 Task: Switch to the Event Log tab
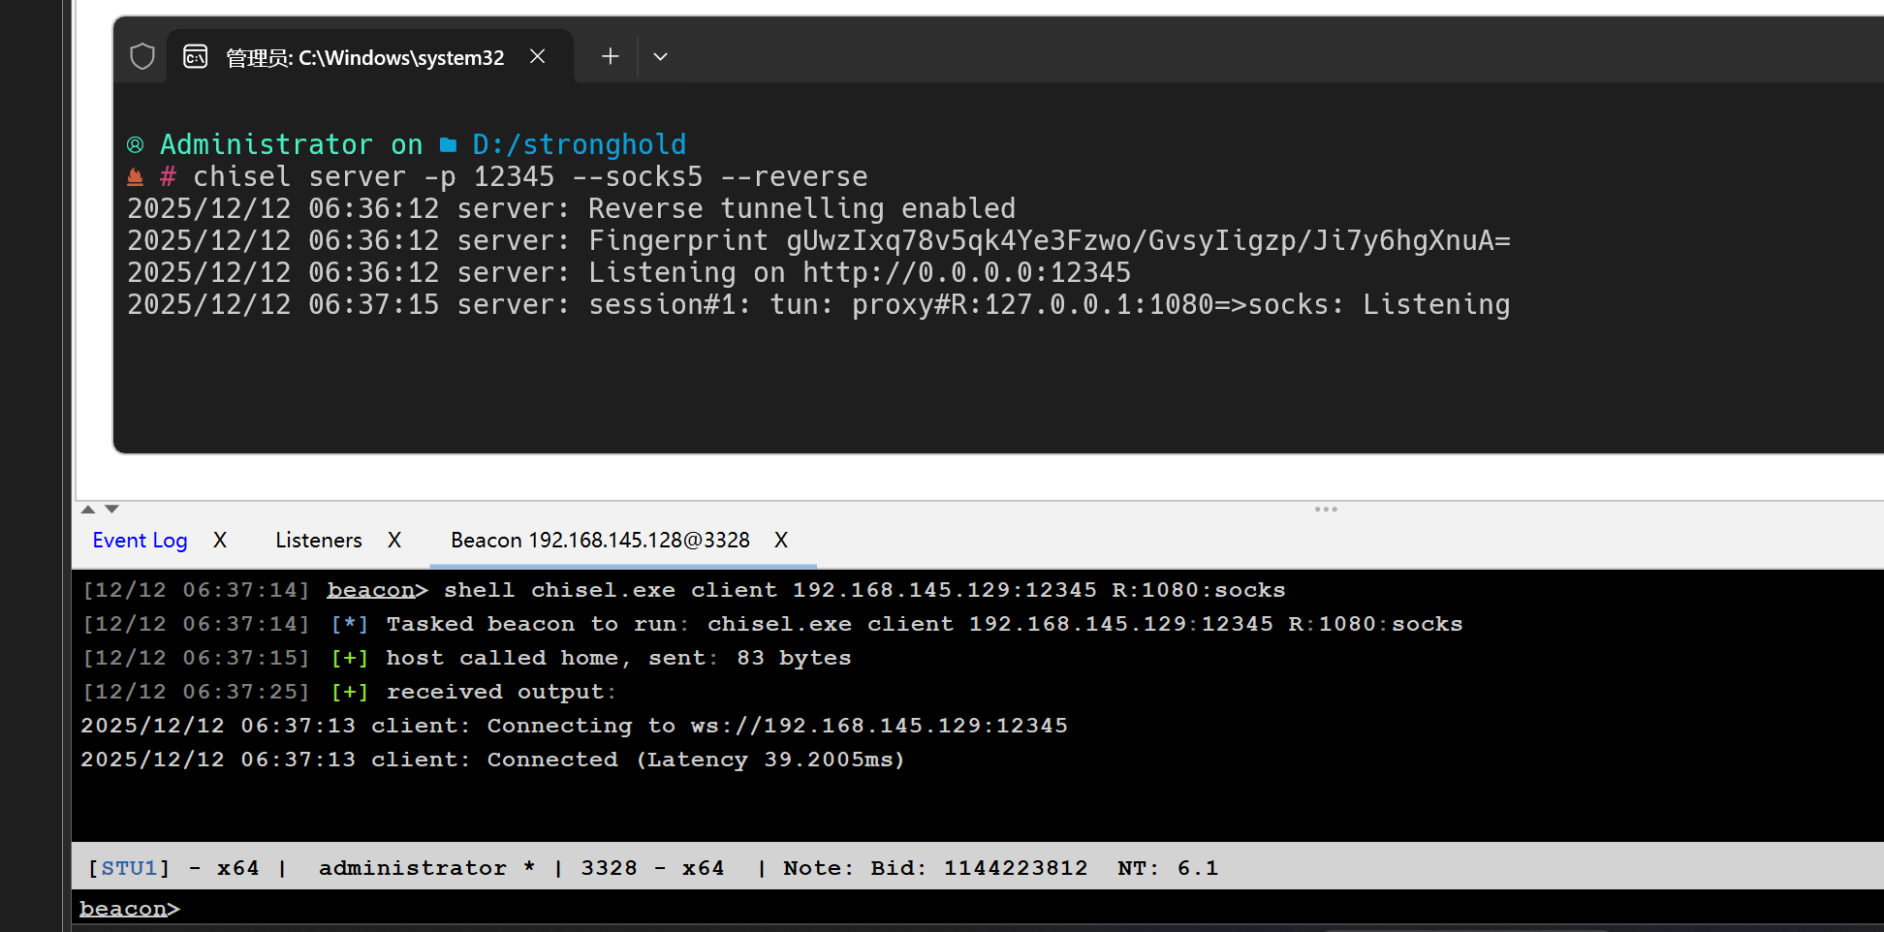141,541
